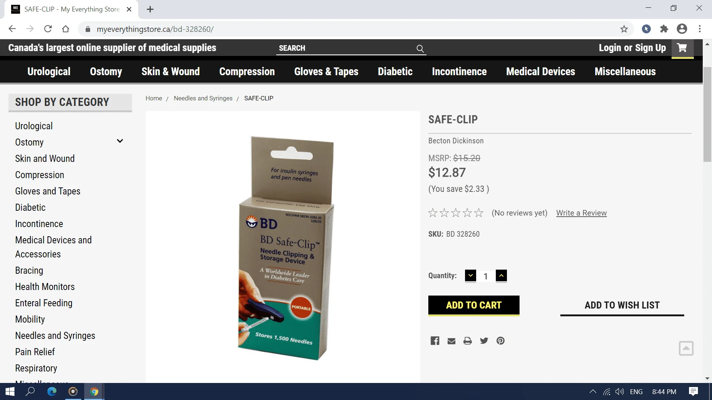The image size is (712, 400).
Task: Increase quantity with up arrow
Action: click(501, 276)
